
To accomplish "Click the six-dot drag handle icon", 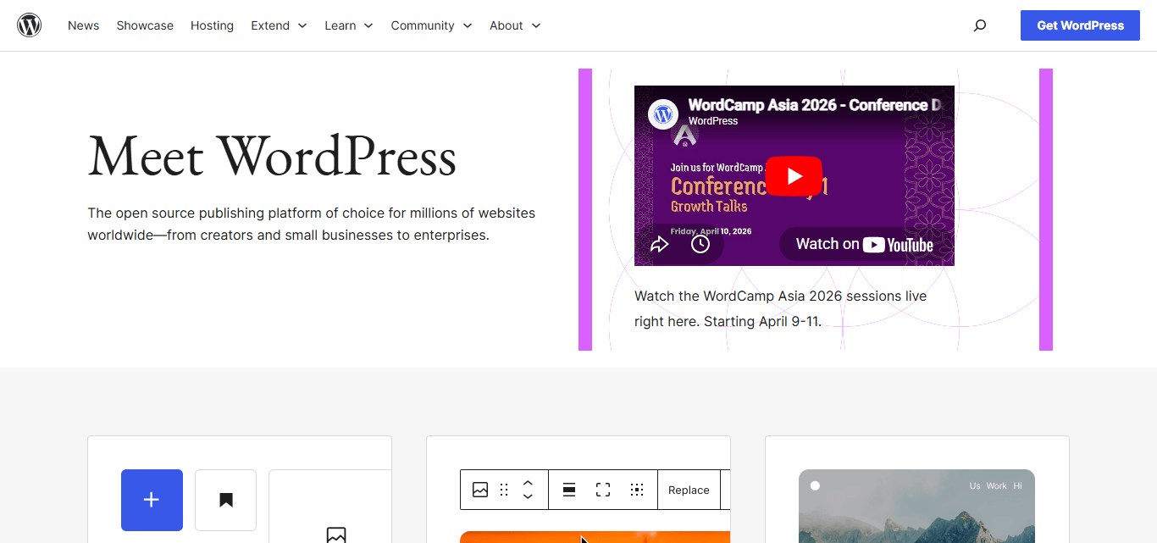I will click(504, 490).
